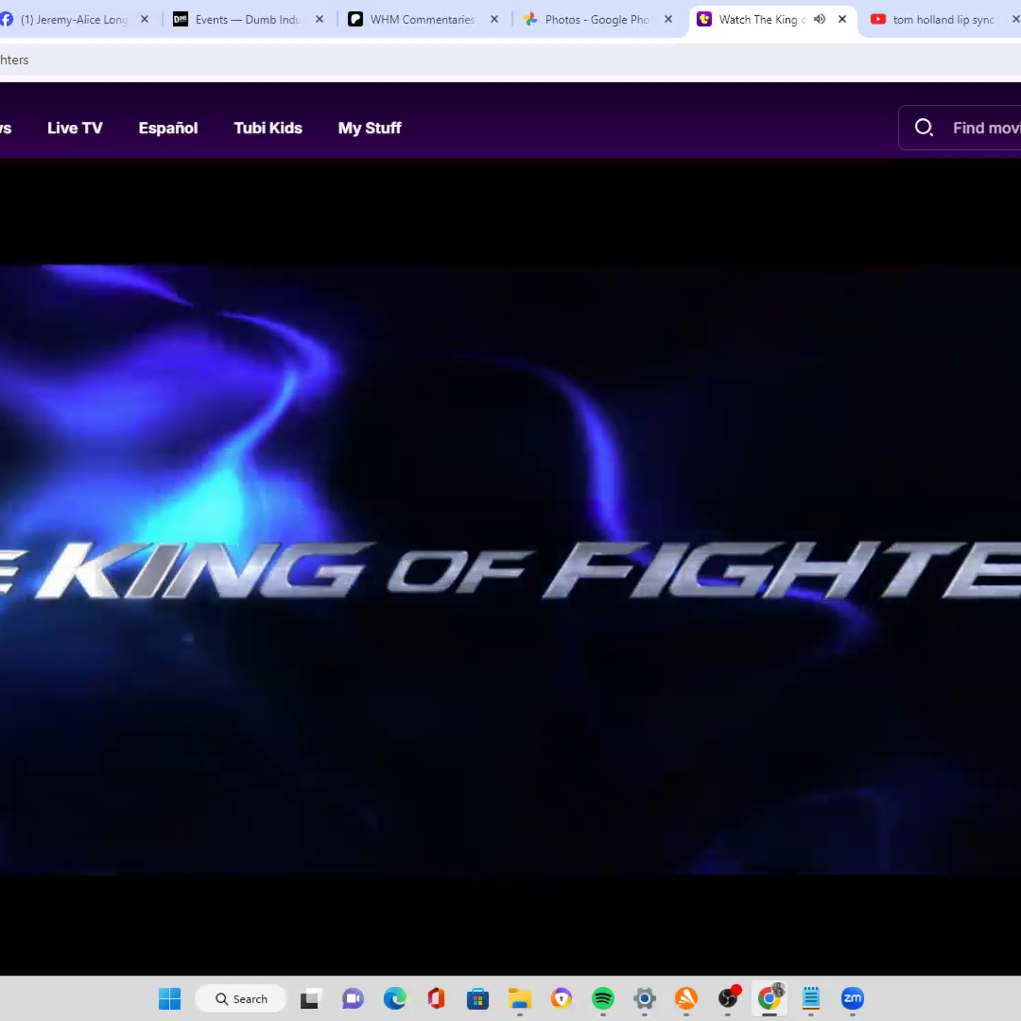Switch to Zoom in the taskbar
This screenshot has width=1021, height=1021.
[852, 998]
